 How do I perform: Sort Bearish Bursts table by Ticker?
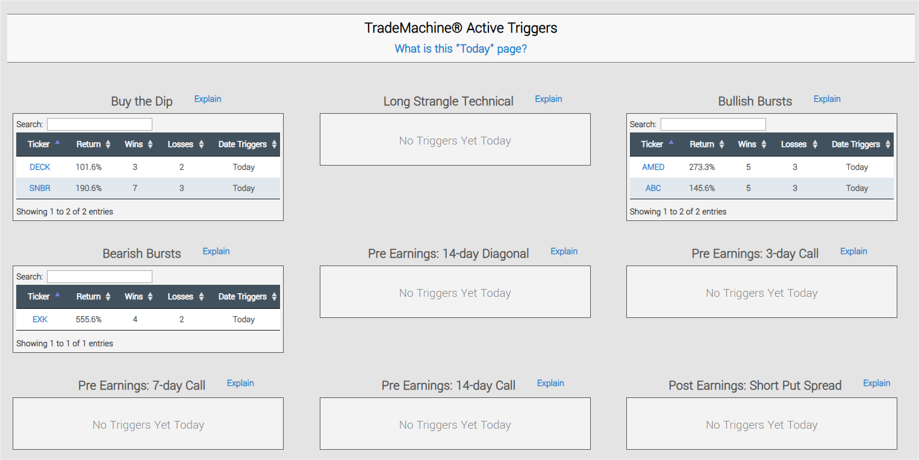click(43, 297)
